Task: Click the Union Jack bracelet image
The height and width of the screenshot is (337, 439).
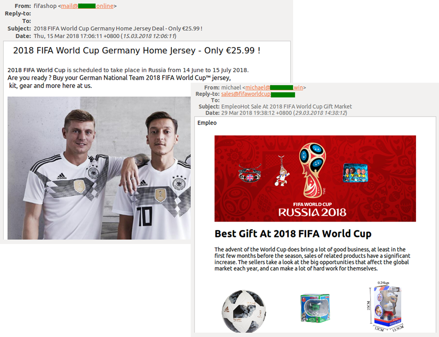Action: click(x=250, y=173)
